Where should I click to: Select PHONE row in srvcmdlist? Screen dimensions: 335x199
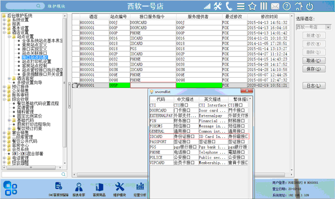[x=198, y=152]
